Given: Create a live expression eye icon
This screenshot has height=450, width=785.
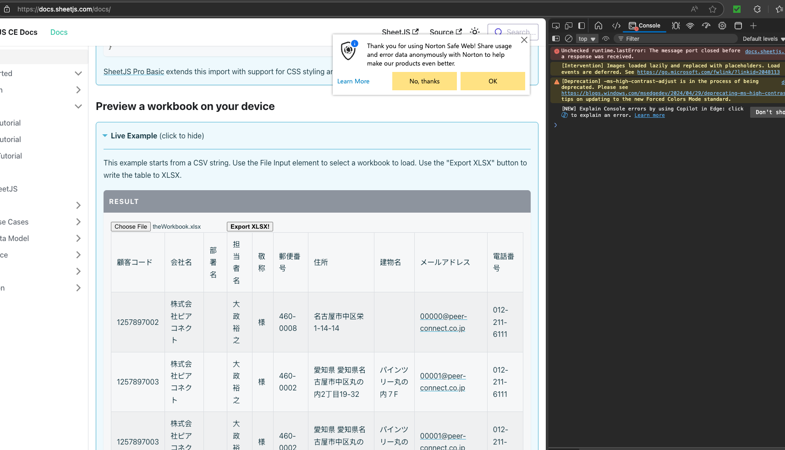Looking at the screenshot, I should coord(606,39).
